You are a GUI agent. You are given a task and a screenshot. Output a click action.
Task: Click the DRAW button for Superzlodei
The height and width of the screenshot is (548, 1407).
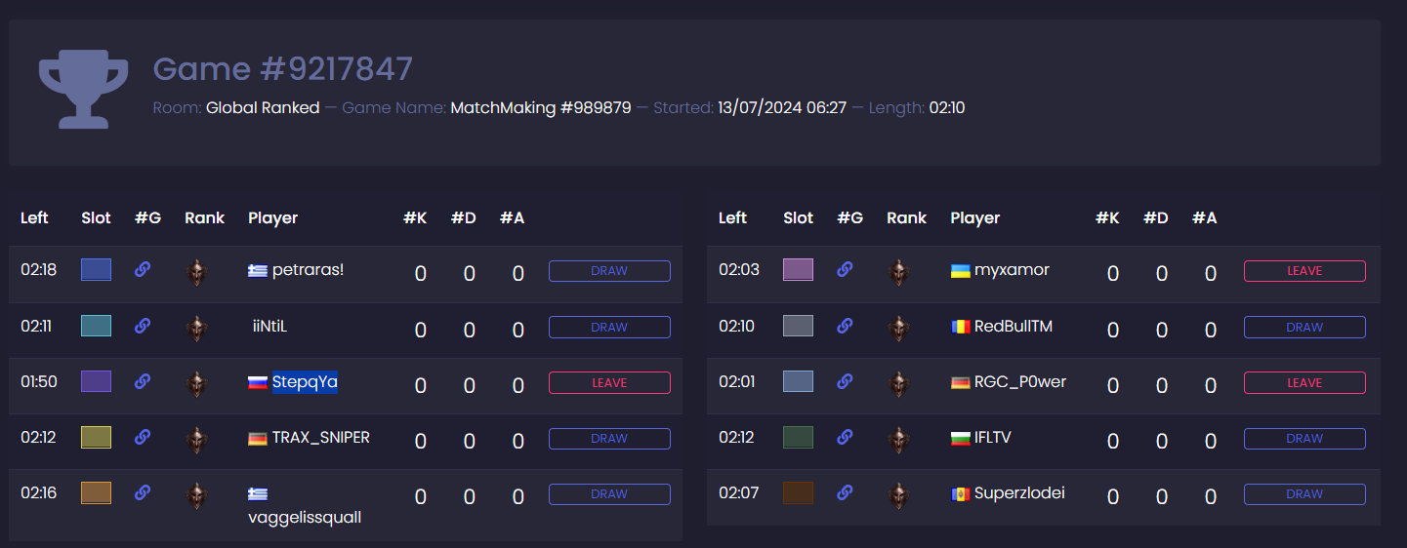[x=1304, y=494]
